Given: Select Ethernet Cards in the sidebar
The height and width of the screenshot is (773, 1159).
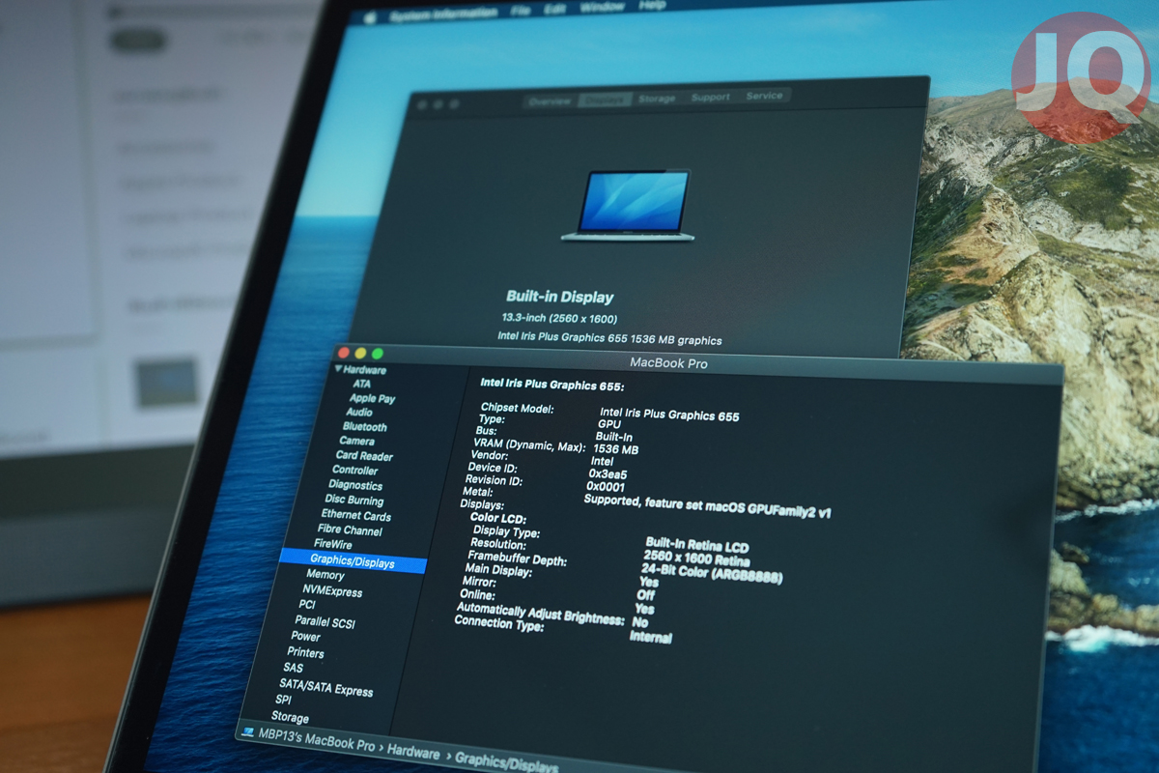Looking at the screenshot, I should pos(355,515).
